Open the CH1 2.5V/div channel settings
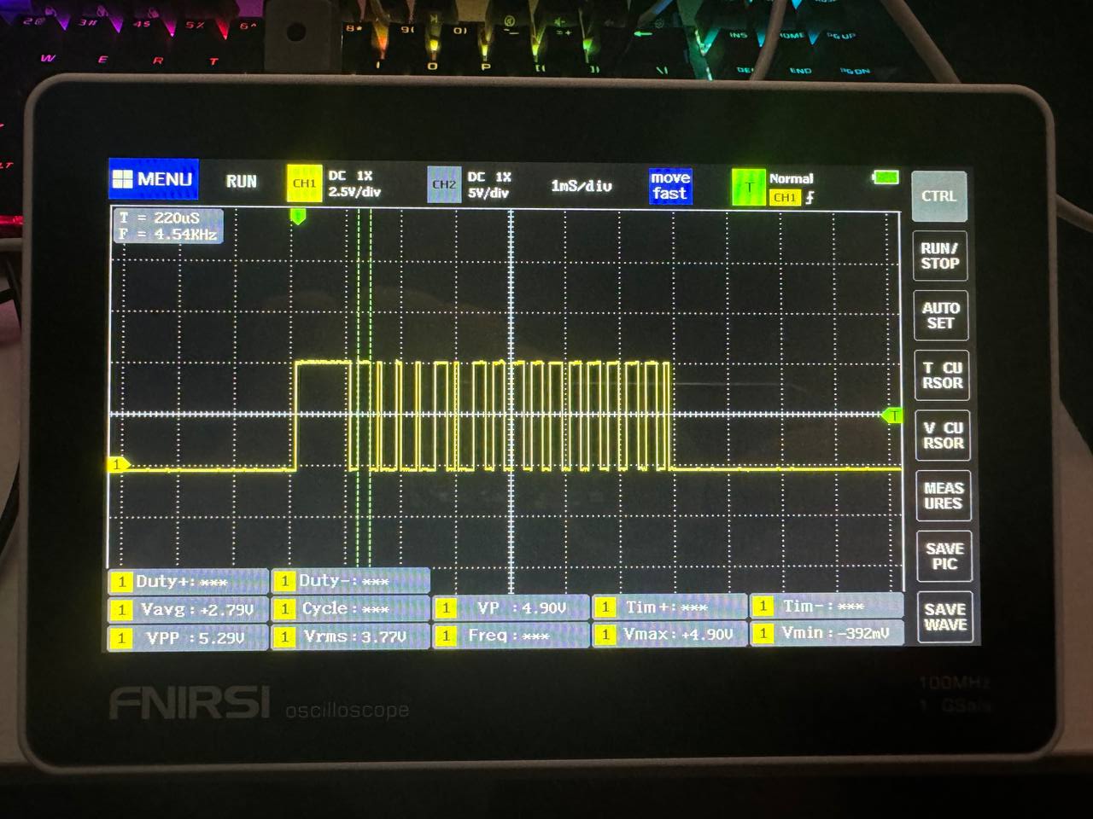The image size is (1093, 819). coord(354,184)
